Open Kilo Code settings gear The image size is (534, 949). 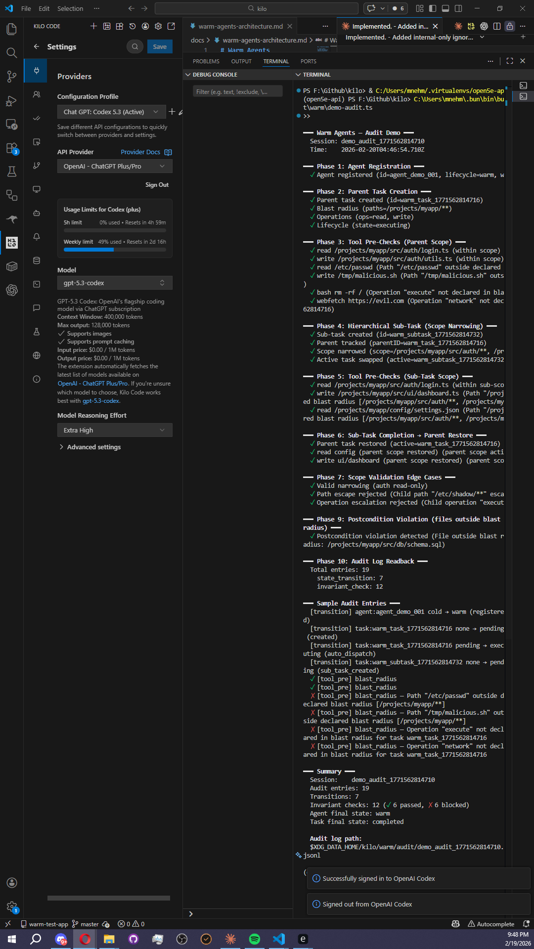(x=158, y=26)
